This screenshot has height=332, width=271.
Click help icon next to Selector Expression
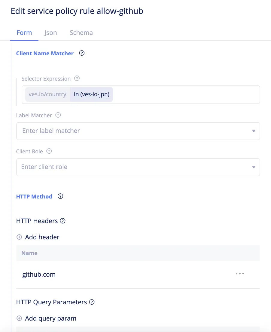77,78
